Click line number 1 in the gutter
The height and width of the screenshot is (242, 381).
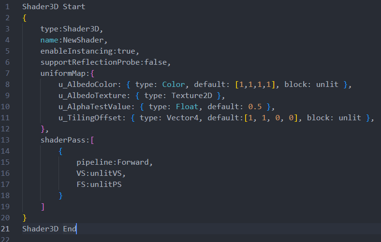[x=7, y=7]
